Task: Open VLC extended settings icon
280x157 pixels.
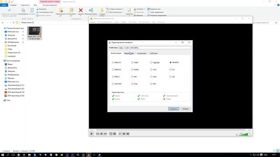Action: [x=115, y=134]
